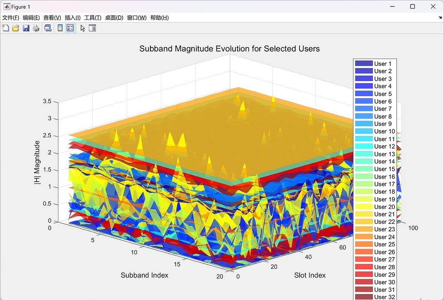Open the 插入 (Insert) menu
Image resolution: width=444 pixels, height=300 pixels.
tap(72, 18)
